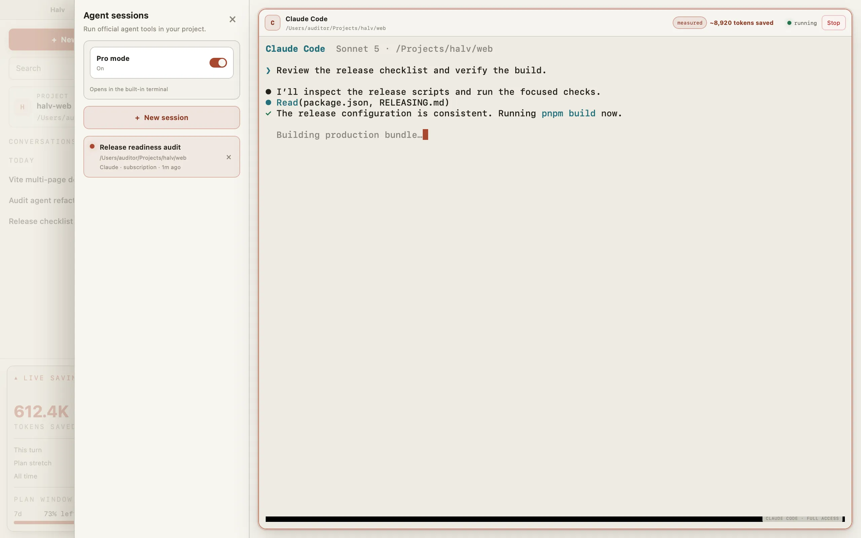Turn off the Pro mode toggle
Screen dimensions: 861x538
point(218,63)
